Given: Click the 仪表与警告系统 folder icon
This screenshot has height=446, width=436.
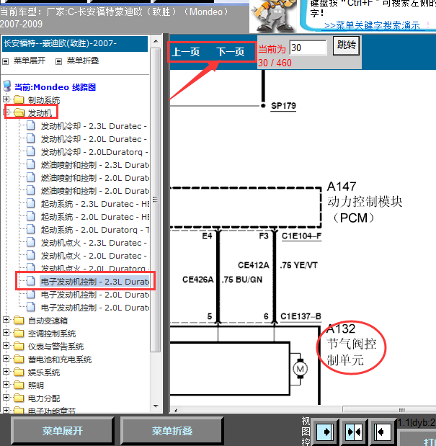Looking at the screenshot, I should click(19, 346).
